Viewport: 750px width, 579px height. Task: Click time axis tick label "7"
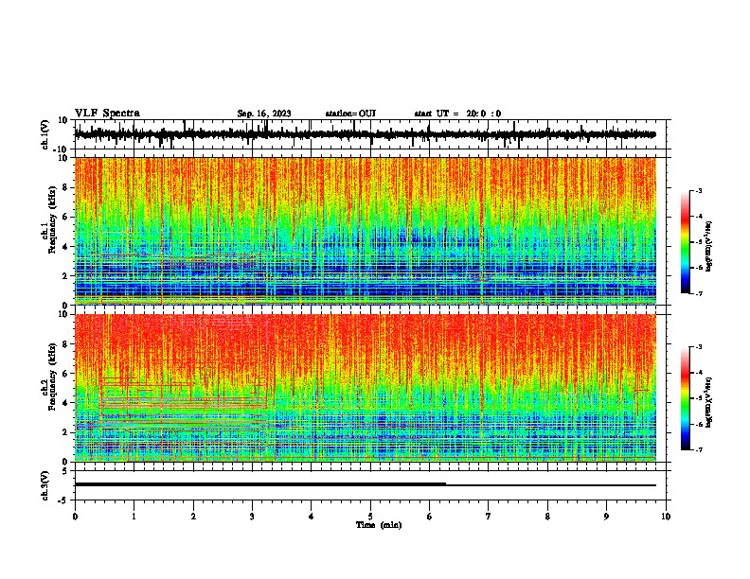[489, 517]
